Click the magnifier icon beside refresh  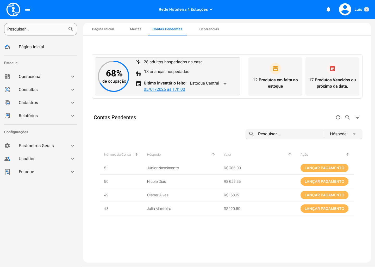tap(347, 117)
